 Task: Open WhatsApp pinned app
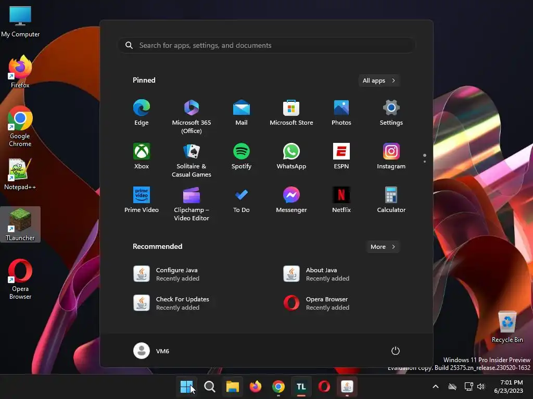(291, 156)
